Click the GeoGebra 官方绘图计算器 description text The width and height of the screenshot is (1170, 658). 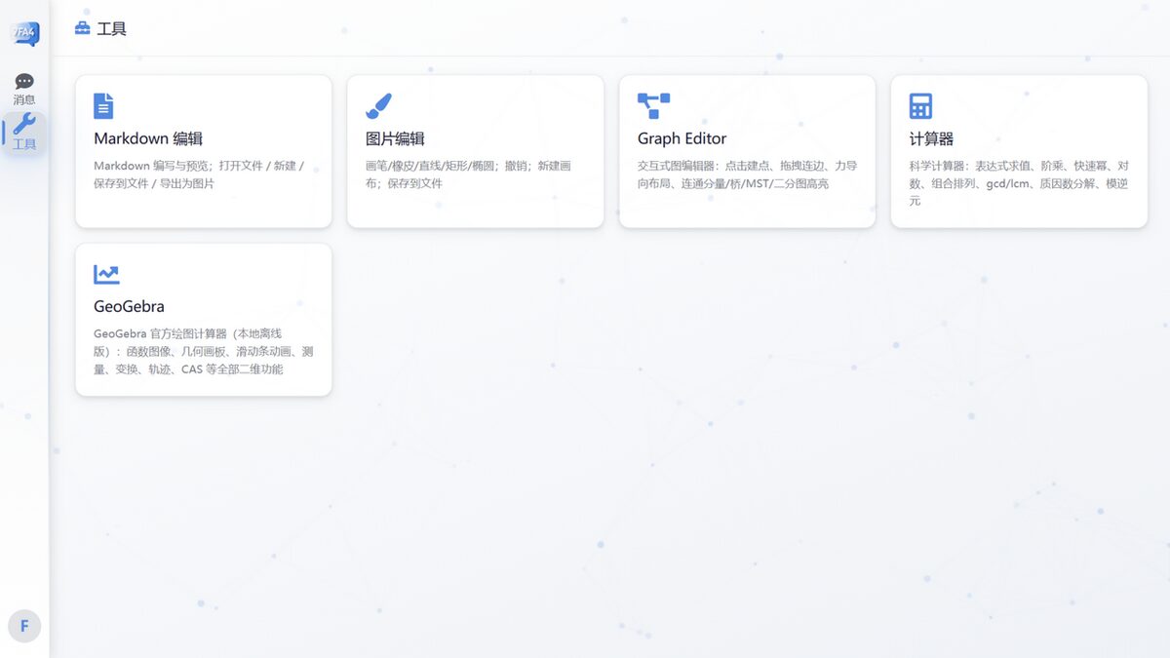point(203,351)
